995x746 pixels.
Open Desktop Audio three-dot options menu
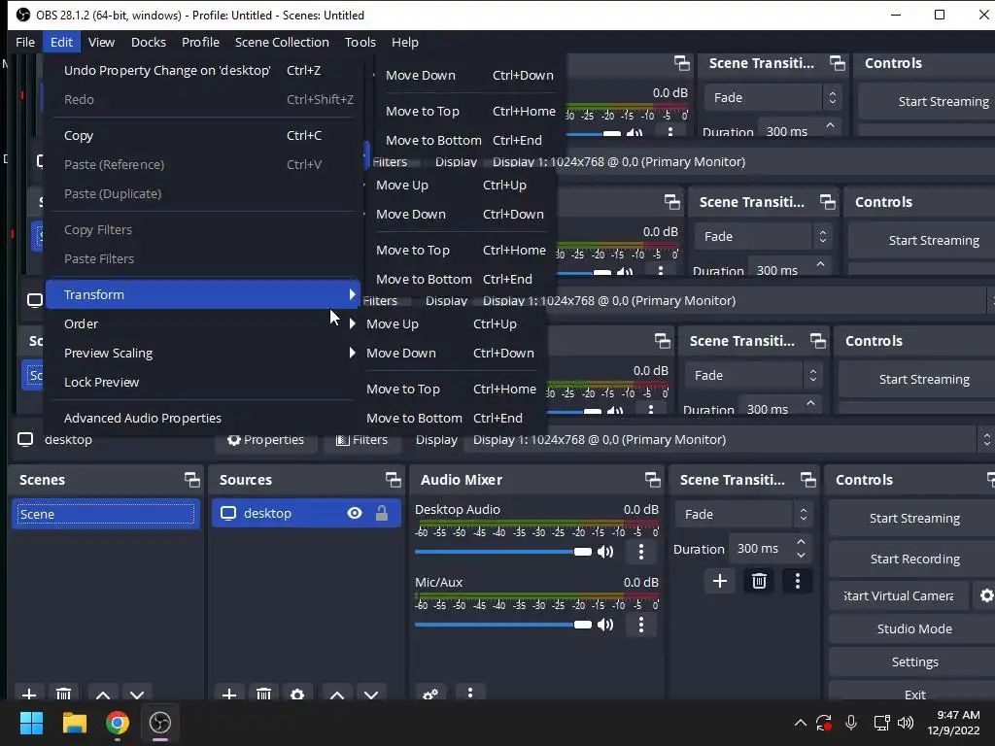click(x=641, y=552)
